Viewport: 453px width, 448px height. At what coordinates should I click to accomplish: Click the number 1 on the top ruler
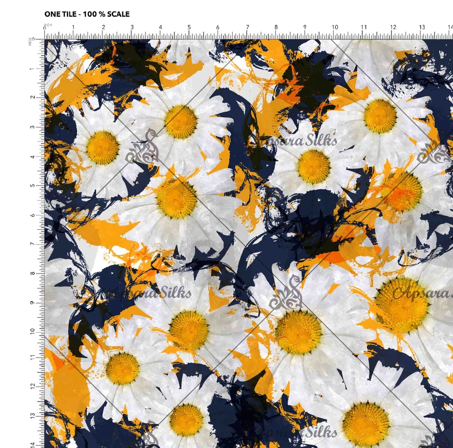point(73,27)
